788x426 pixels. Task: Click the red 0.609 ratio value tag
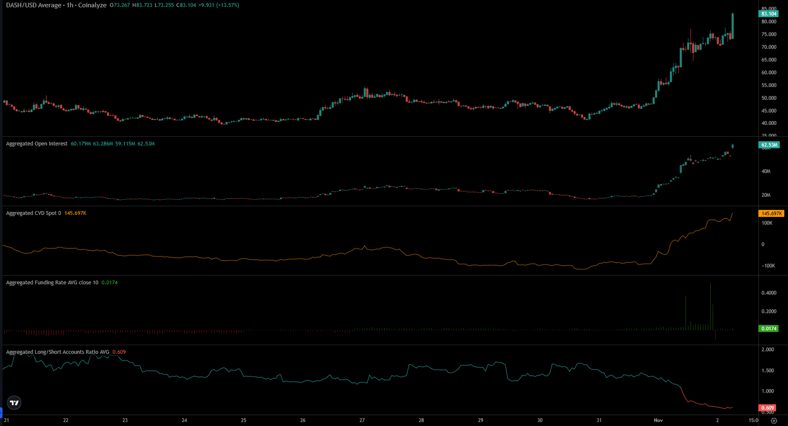[767, 408]
